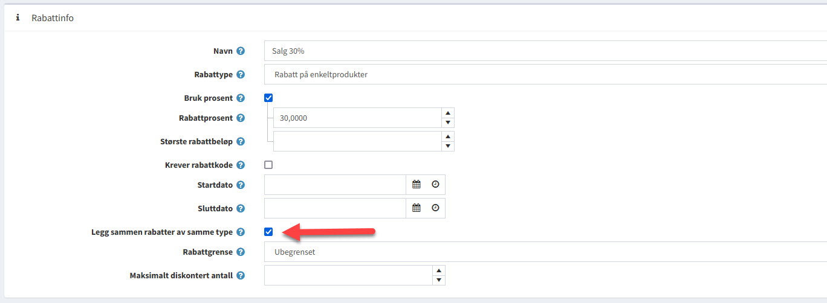Click help icon next to Maksimalt diskontert antall

[241, 276]
